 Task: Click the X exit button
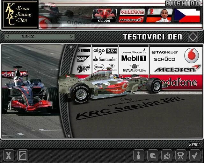pos(9,155)
